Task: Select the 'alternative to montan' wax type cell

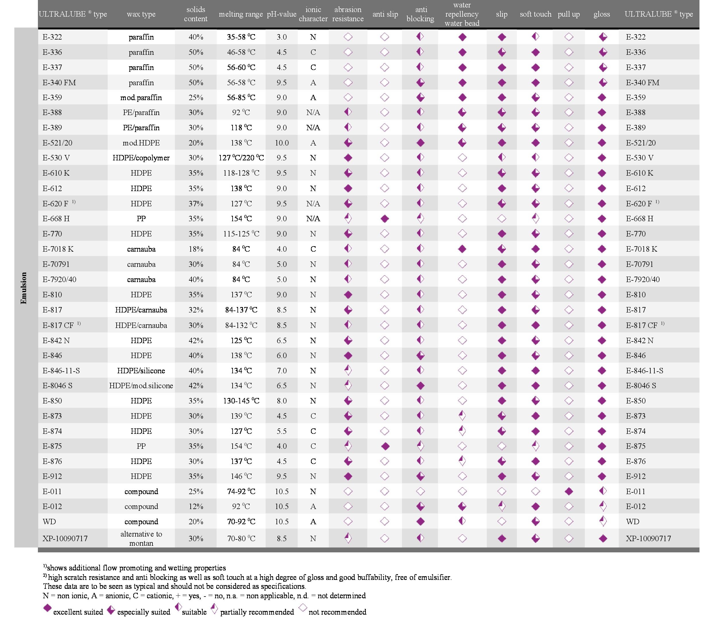Action: [141, 538]
